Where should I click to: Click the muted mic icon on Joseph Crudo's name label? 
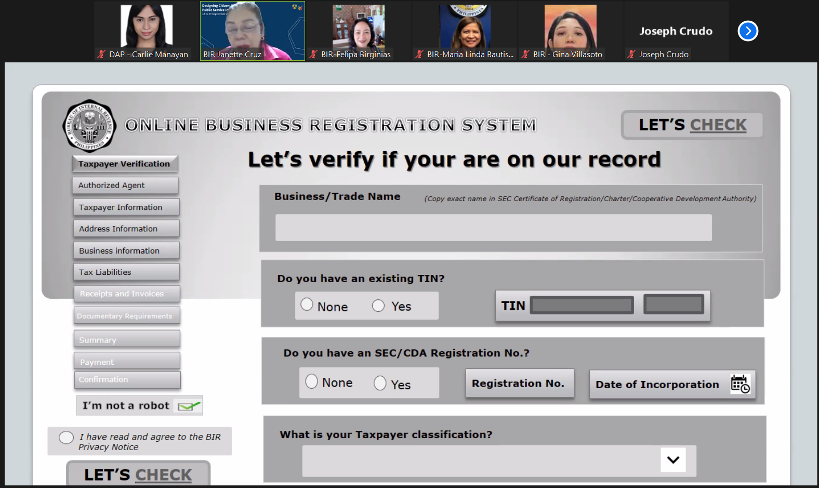coord(631,54)
